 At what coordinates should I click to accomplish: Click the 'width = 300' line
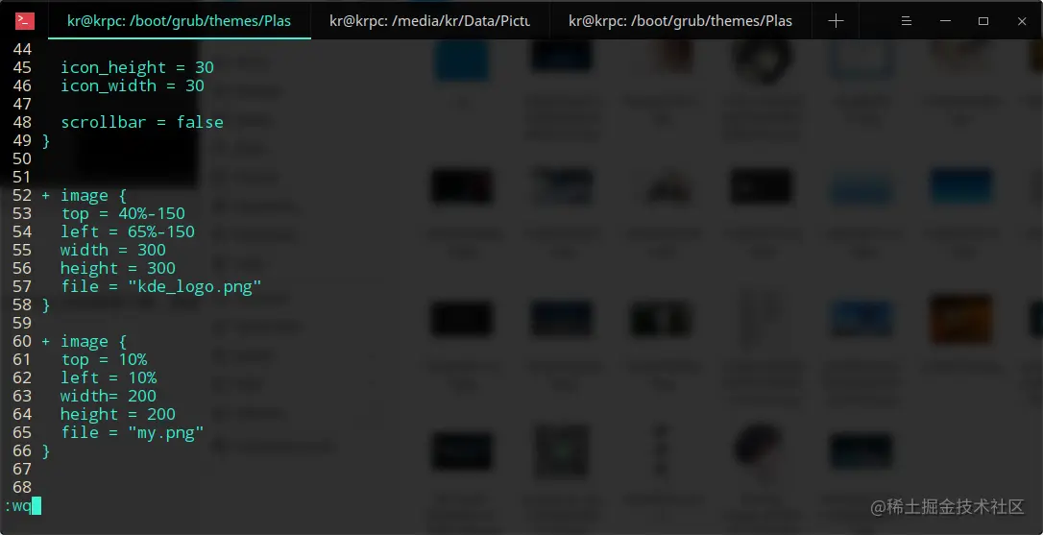113,250
